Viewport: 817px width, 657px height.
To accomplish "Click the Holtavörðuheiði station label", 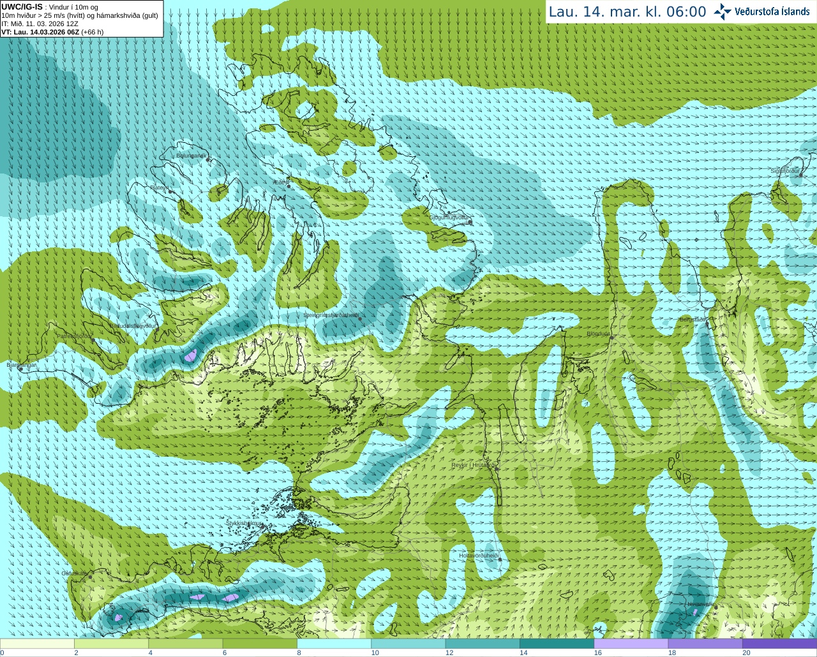I will pos(479,556).
